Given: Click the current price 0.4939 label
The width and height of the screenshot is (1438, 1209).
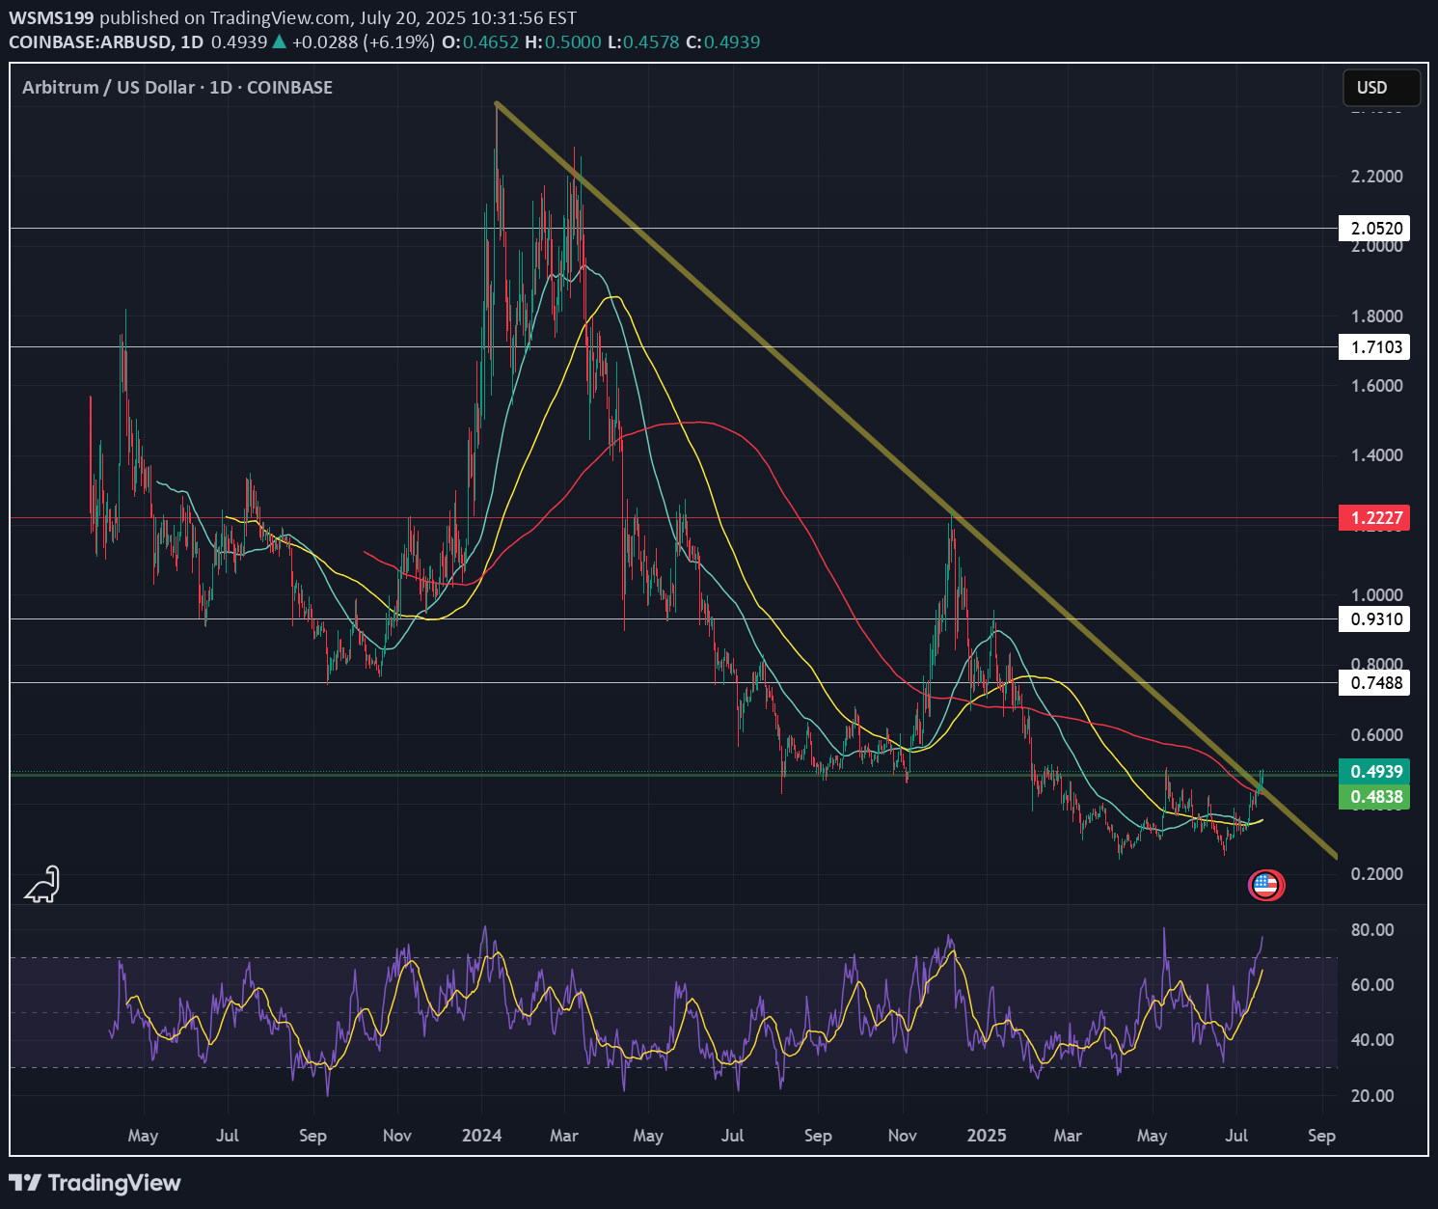Looking at the screenshot, I should [x=1374, y=771].
